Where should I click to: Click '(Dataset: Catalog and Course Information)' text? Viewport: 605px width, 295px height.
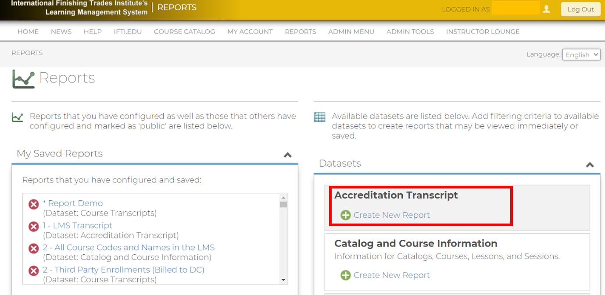pyautogui.click(x=127, y=257)
